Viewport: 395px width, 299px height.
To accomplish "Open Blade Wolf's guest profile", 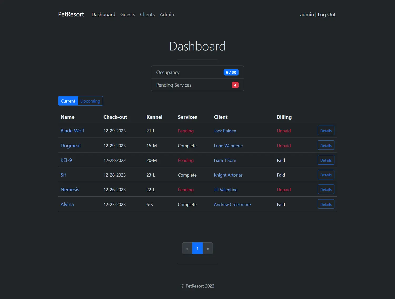I will coord(72,131).
